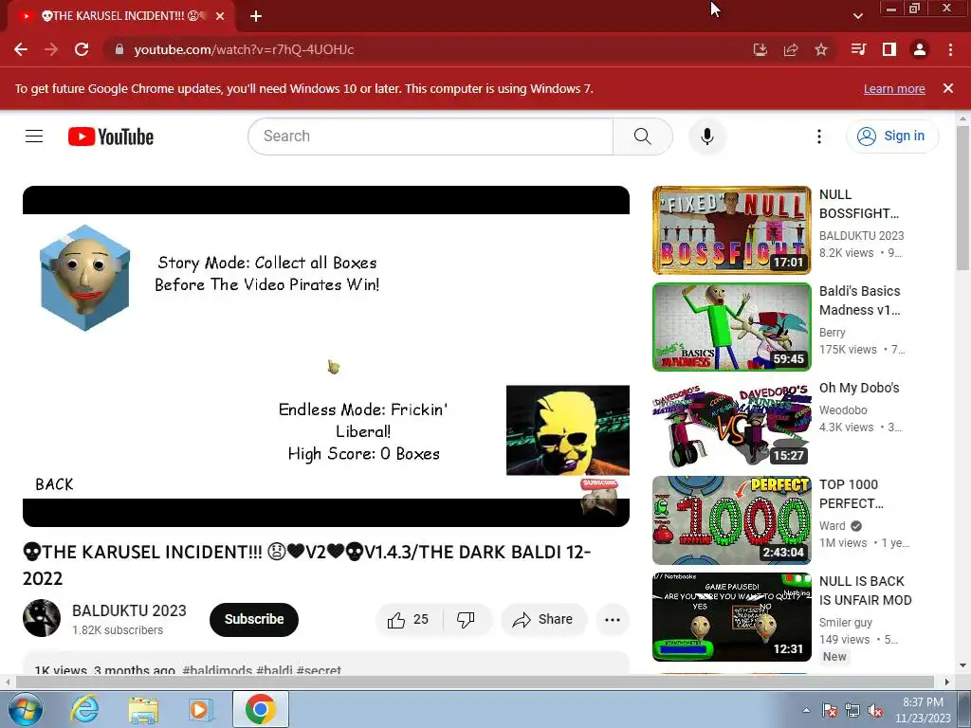Click Baldi's Basics Madness v1 title
The height and width of the screenshot is (728, 971).
[x=859, y=300]
